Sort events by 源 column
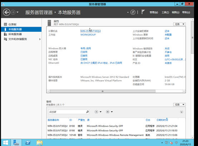Viewport: 198px width, 146px height. (x=88, y=120)
